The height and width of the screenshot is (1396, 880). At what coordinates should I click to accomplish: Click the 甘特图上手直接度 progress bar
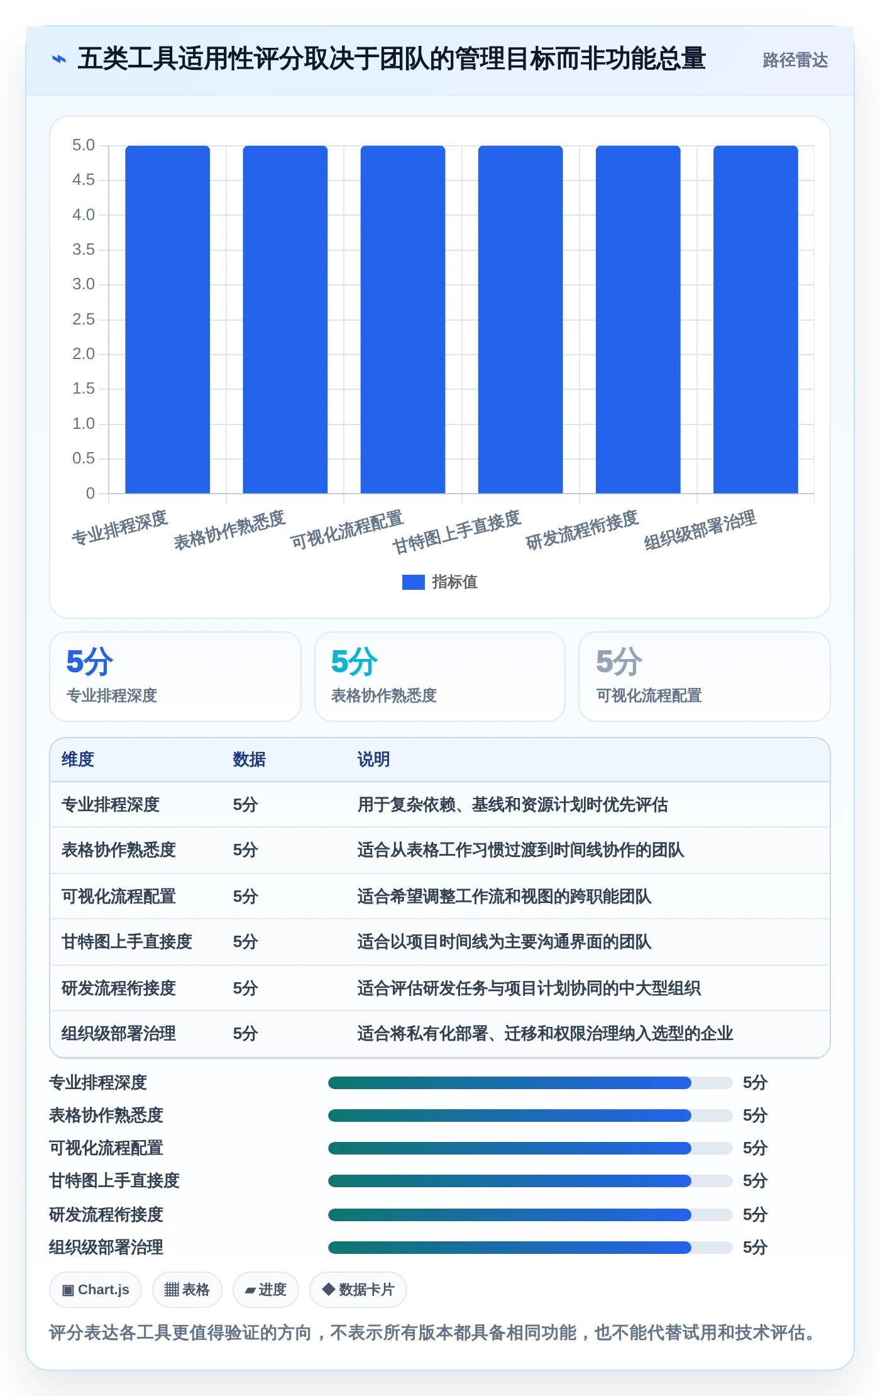(x=530, y=1181)
